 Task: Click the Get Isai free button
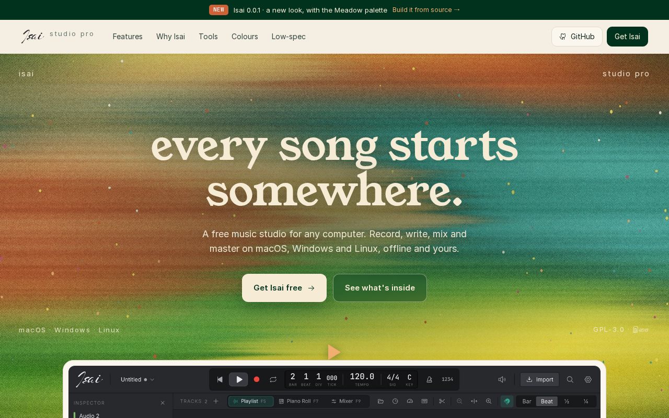(x=284, y=288)
